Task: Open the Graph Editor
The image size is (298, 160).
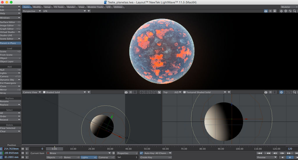Action: pos(10,29)
